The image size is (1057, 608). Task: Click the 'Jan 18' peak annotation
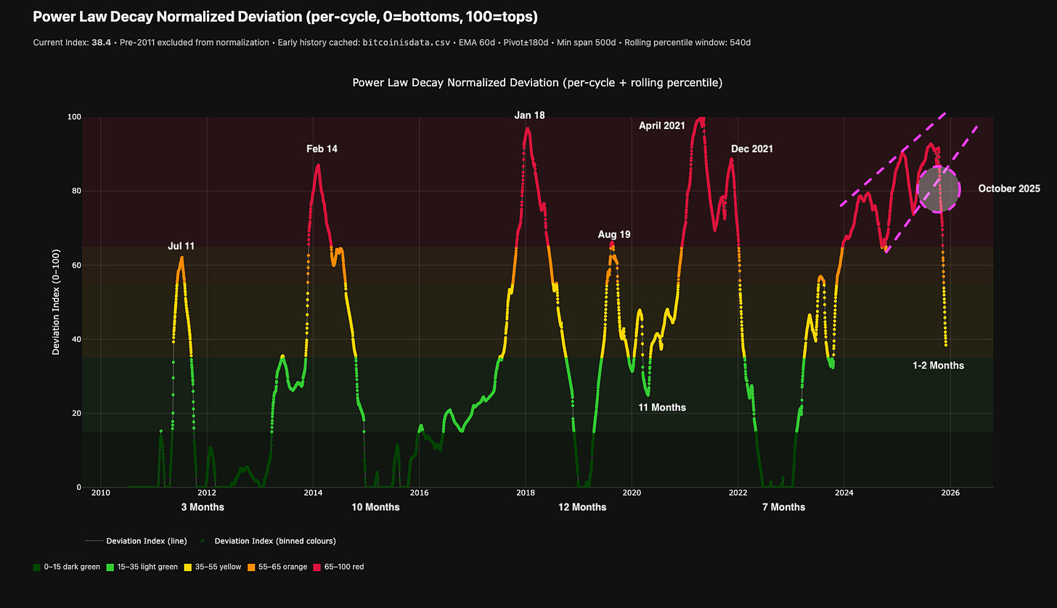pos(528,115)
